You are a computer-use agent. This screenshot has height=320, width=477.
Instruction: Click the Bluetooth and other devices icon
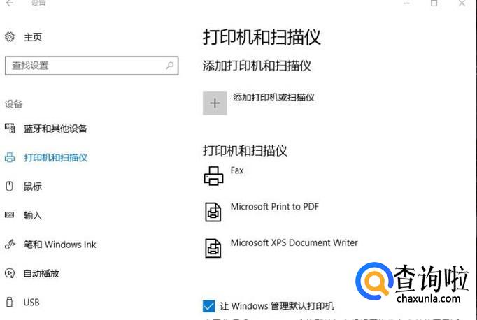click(10, 129)
